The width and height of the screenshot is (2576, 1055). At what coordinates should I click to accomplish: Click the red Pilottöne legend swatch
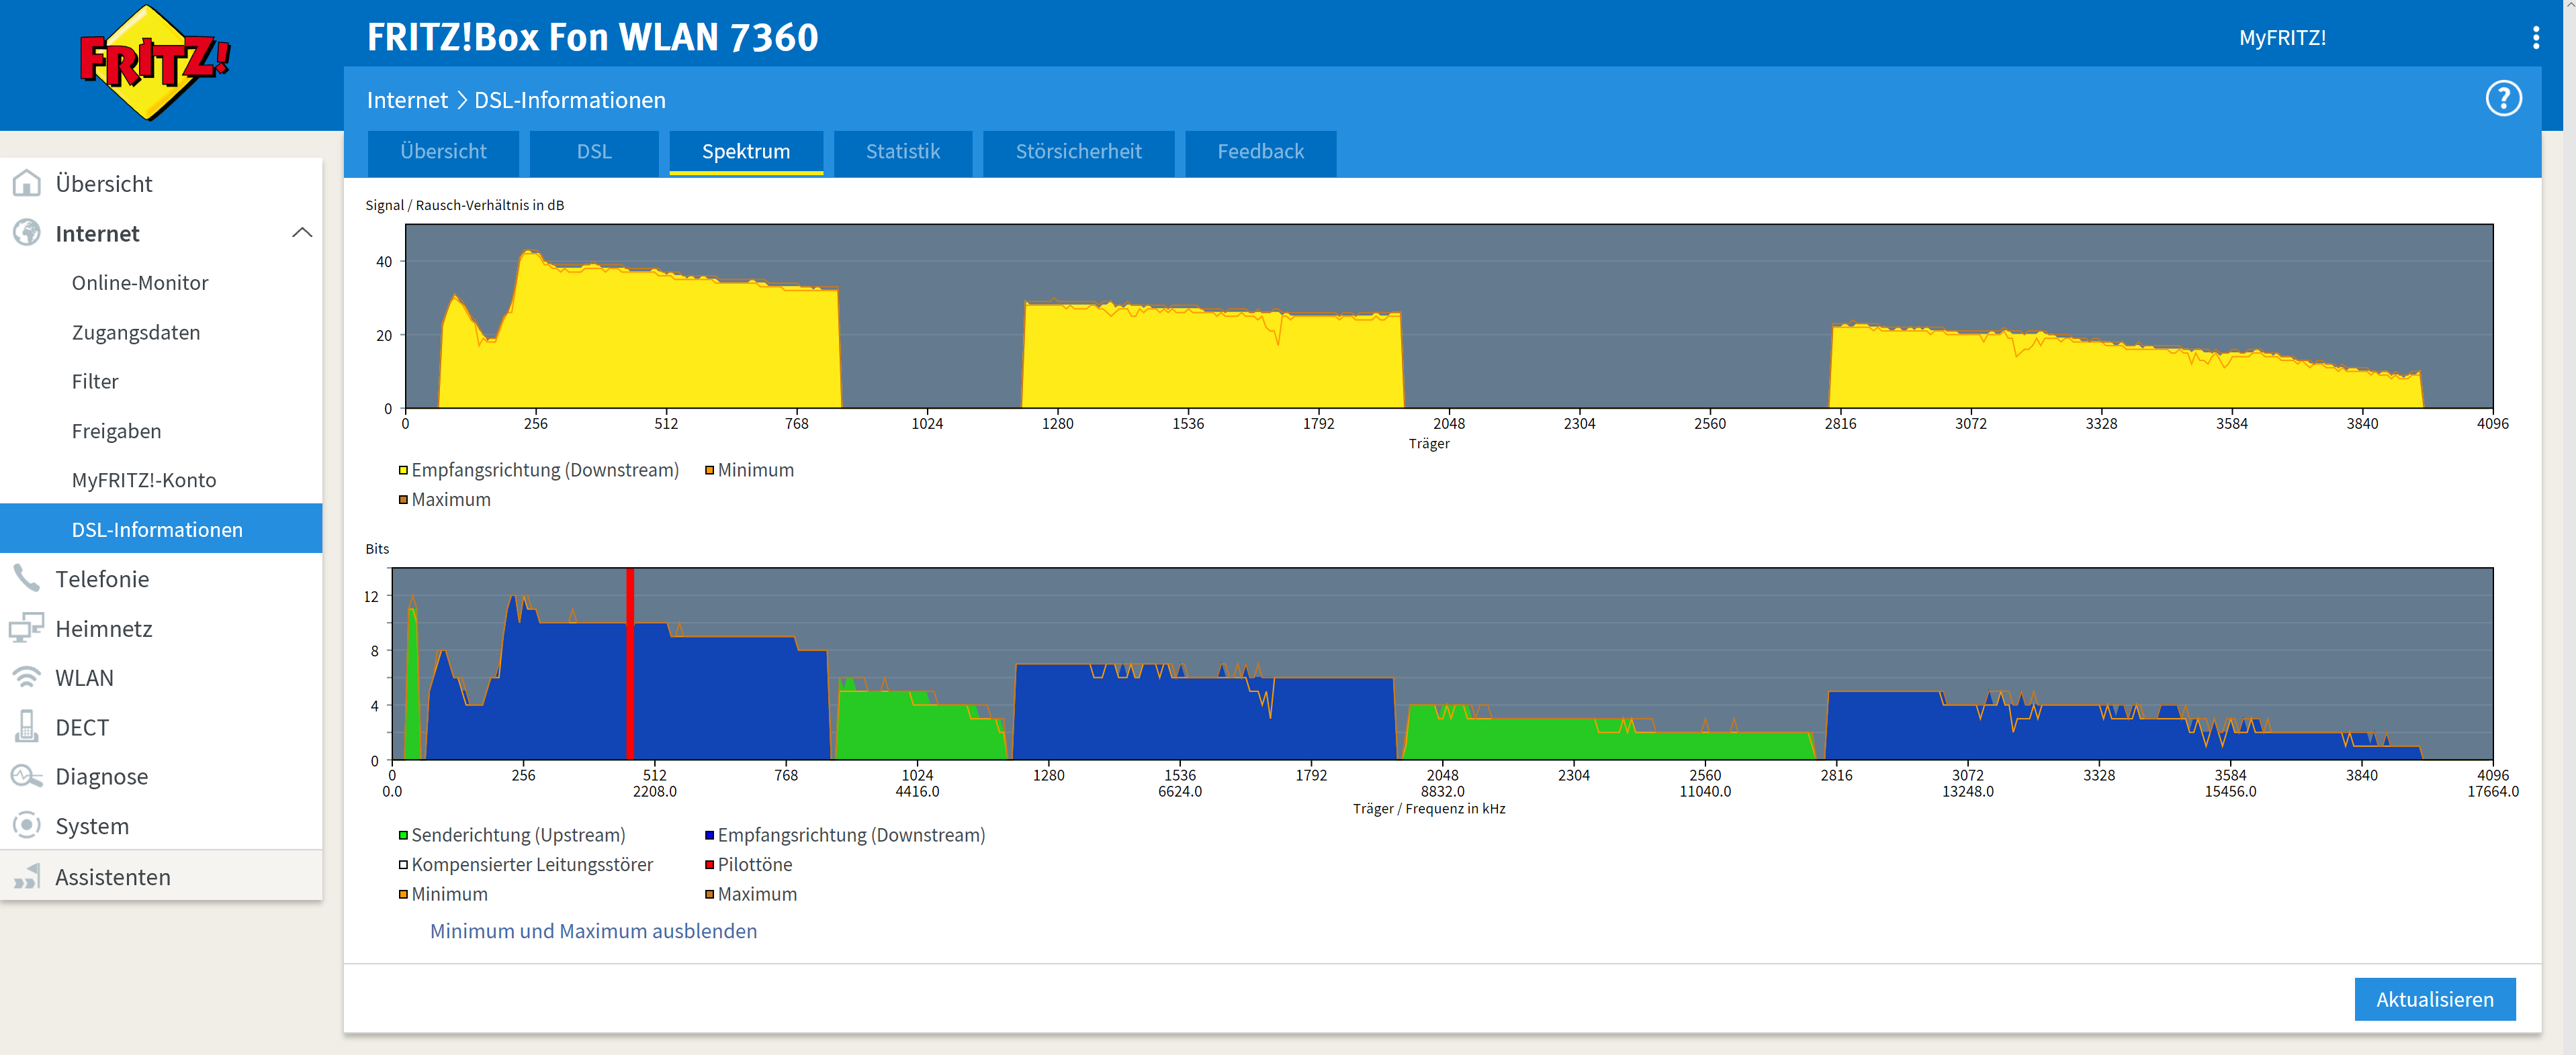tap(709, 865)
